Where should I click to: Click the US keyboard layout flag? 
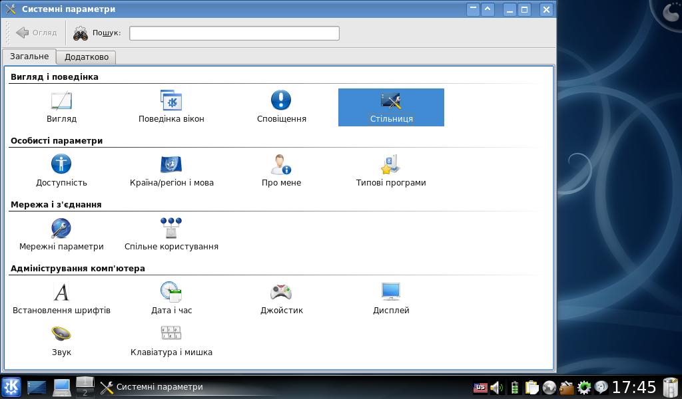481,387
